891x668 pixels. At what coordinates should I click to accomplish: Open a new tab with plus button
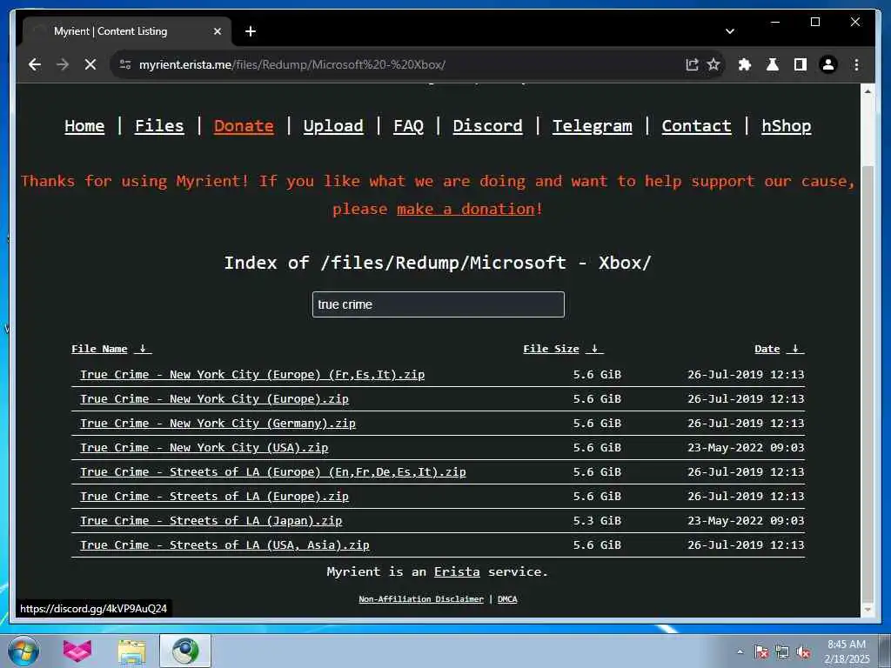(x=251, y=31)
